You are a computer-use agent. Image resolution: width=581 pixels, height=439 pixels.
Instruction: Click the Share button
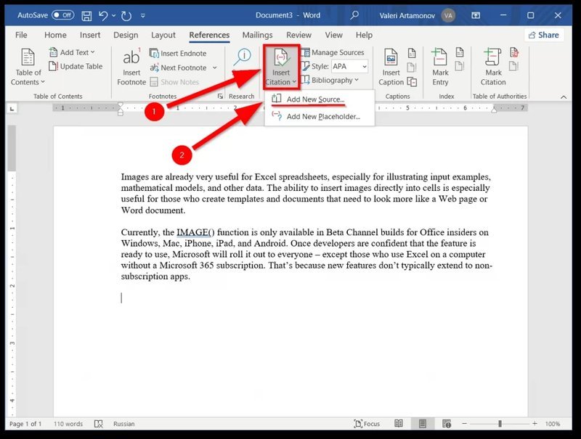[x=543, y=35]
